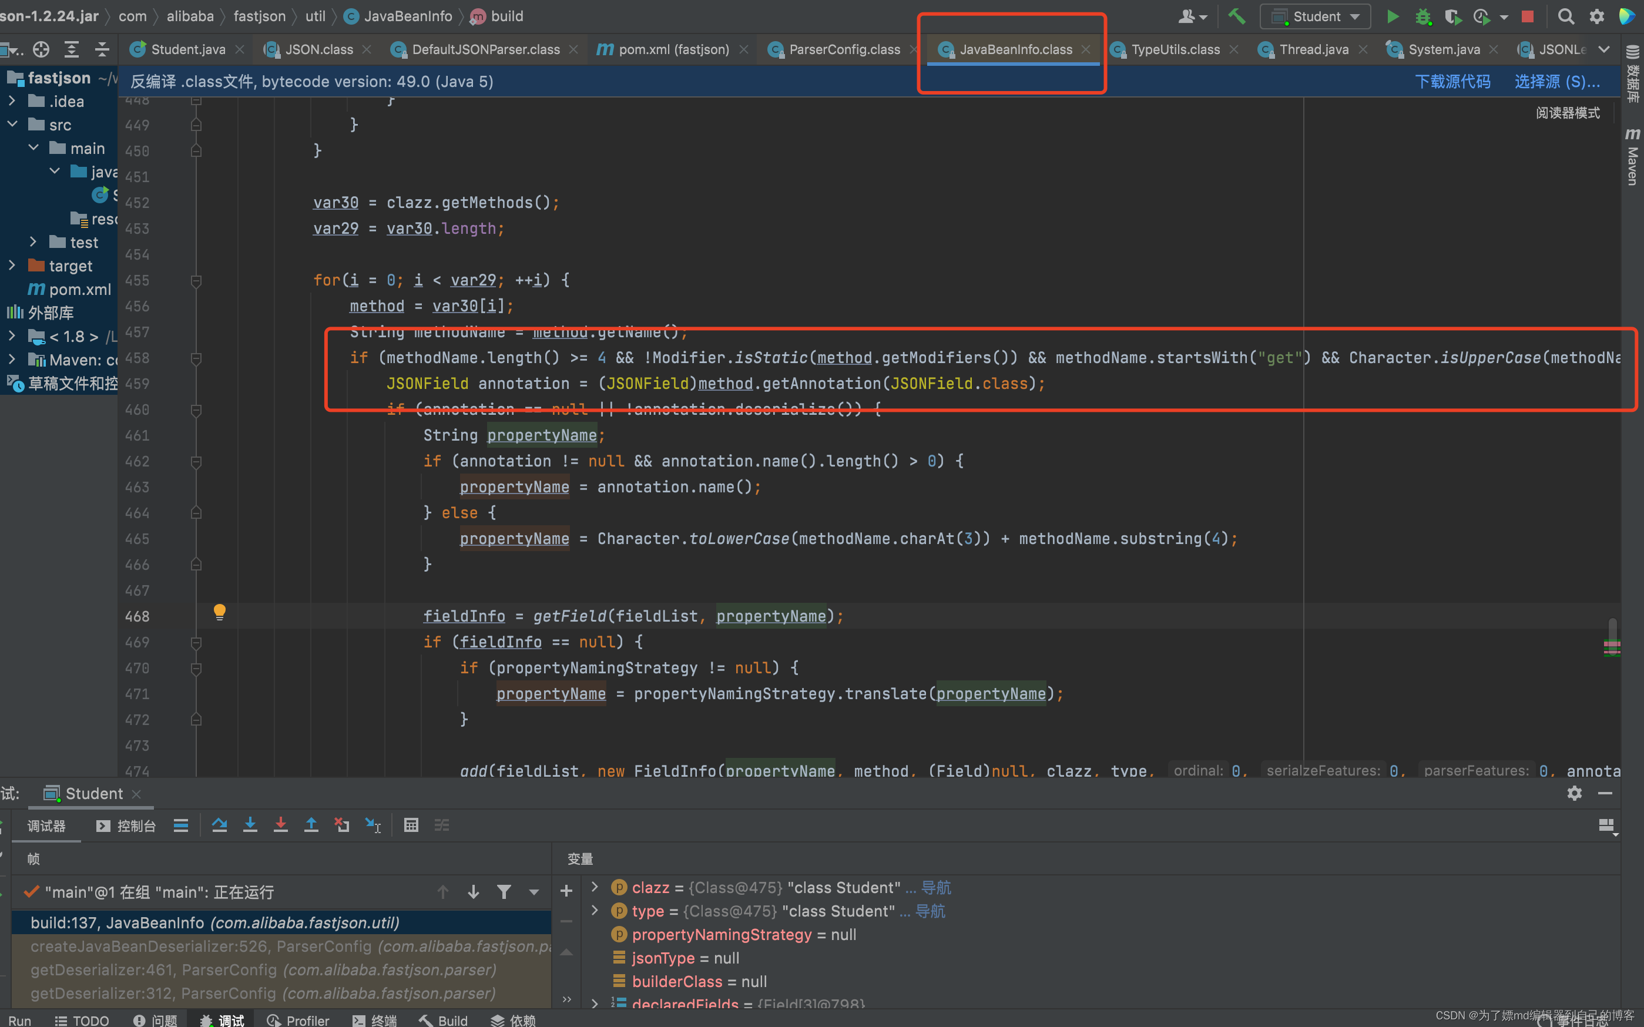The image size is (1644, 1027).
Task: Click the Step Out debugger icon
Action: coord(311,825)
